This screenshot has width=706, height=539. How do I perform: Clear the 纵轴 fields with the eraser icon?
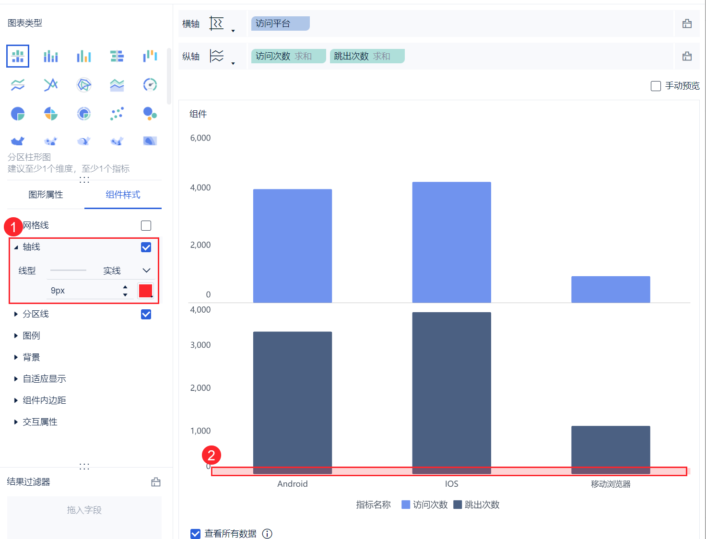(x=687, y=56)
